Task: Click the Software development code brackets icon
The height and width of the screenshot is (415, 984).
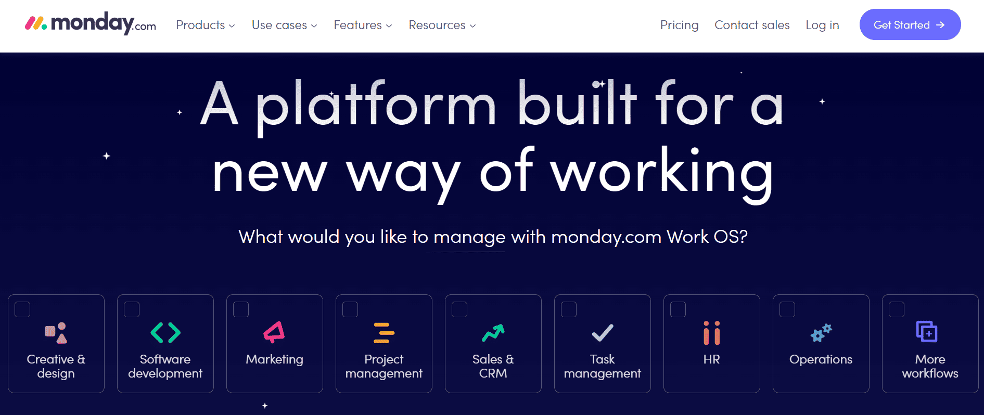Action: coord(165,333)
